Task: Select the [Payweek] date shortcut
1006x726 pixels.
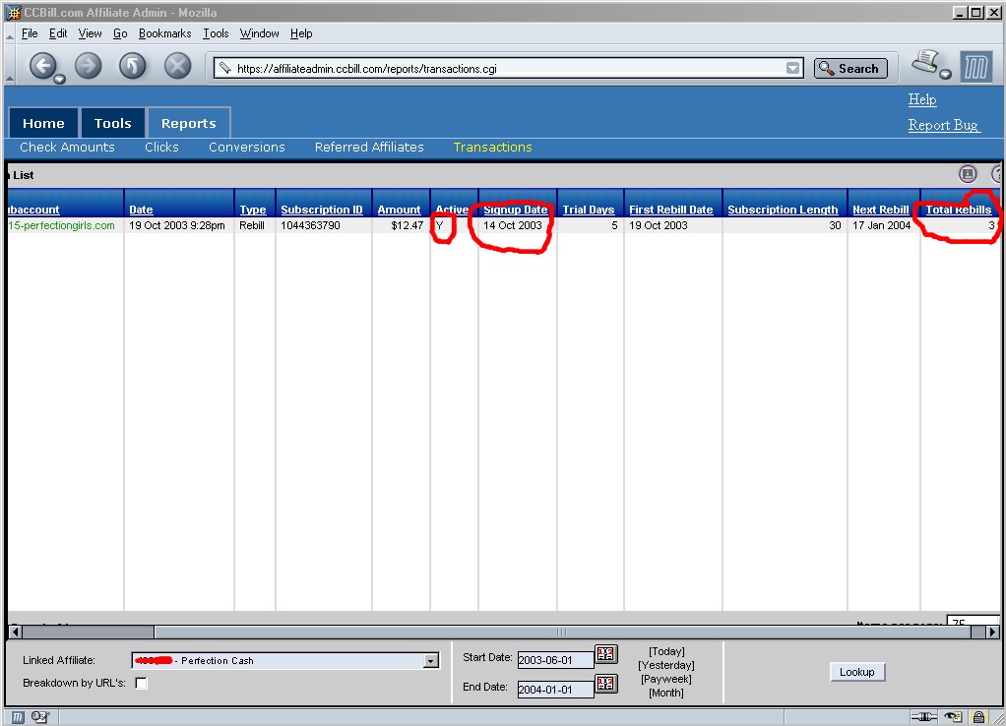Action: click(666, 679)
